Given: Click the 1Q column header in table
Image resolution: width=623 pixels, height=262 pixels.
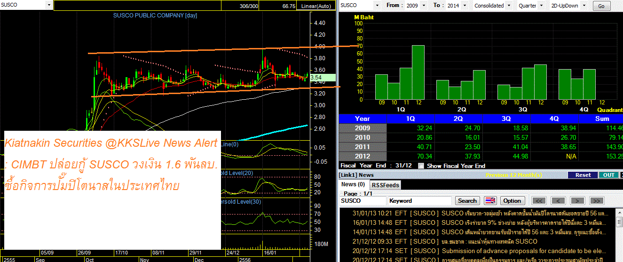Looking at the screenshot, I should [x=410, y=119].
